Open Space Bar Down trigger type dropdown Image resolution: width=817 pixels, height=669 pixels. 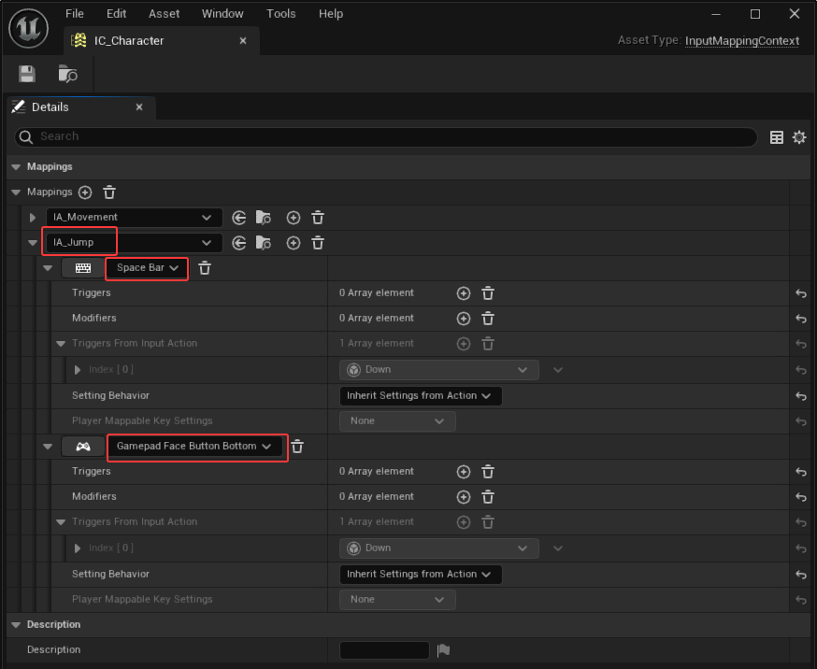[x=438, y=370]
